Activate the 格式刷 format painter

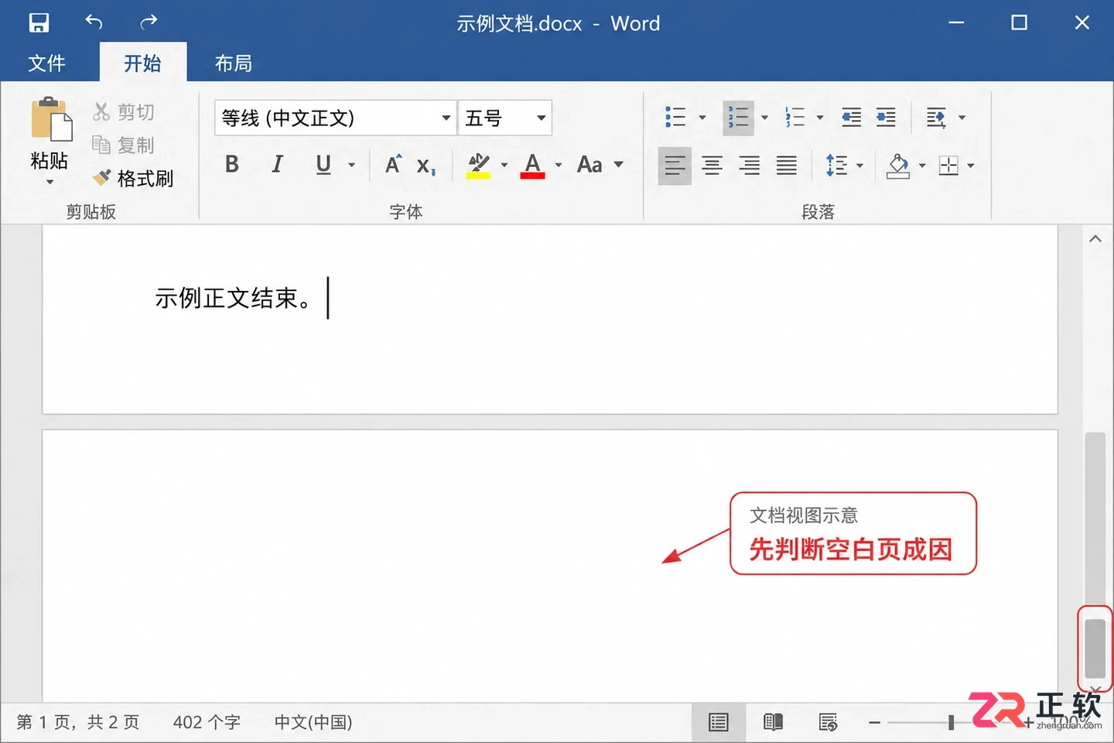(x=132, y=179)
